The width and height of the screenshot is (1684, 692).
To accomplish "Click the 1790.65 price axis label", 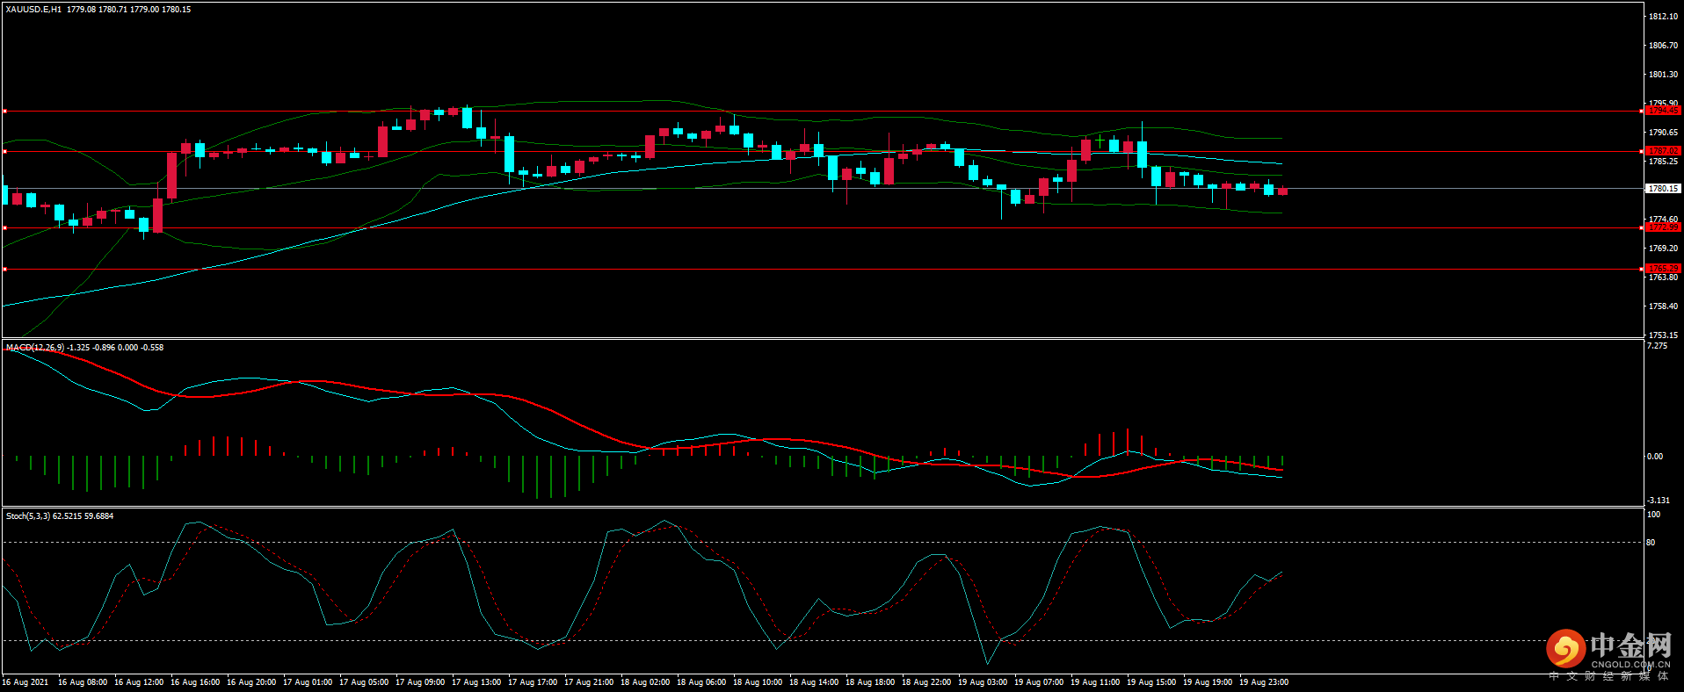I will pos(1663,133).
